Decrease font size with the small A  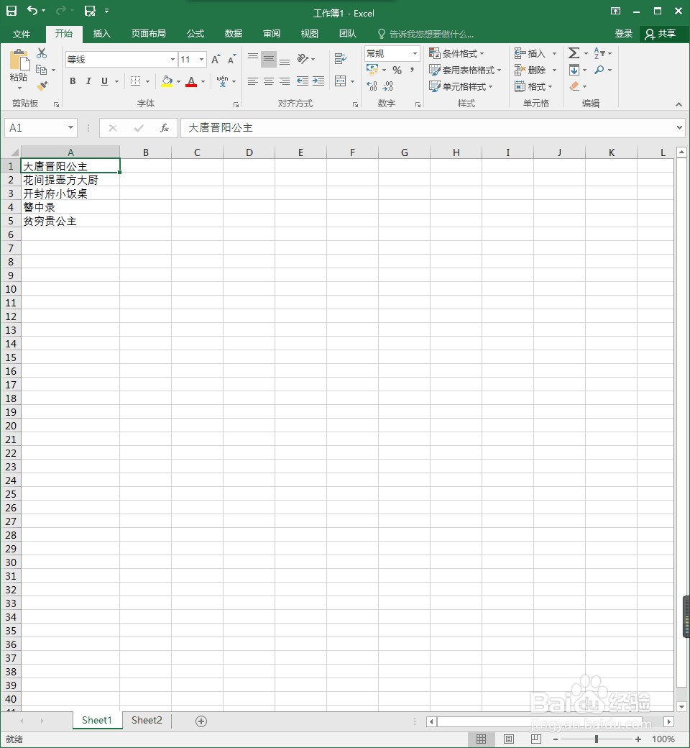[231, 60]
